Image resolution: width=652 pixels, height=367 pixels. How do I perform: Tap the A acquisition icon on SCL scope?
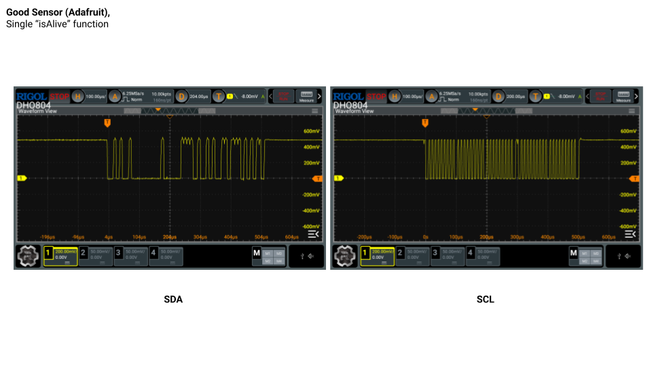[x=432, y=97]
